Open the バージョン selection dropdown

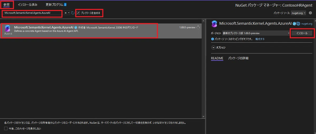(x=256, y=33)
